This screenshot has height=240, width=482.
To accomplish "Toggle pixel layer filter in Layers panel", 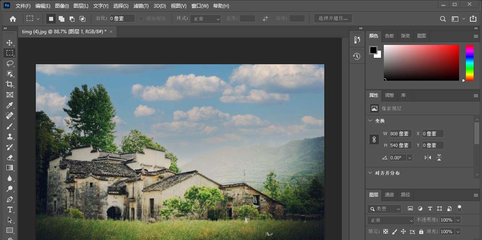I will click(x=410, y=208).
